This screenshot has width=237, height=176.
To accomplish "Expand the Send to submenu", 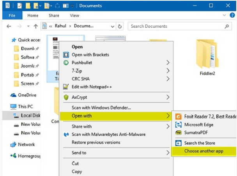I will (168, 153).
